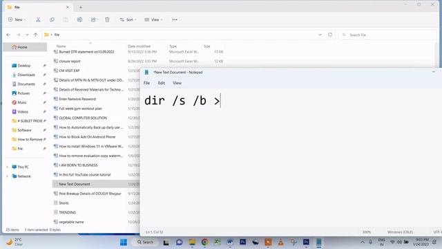Viewport: 442px width, 249px height.
Task: Click the Paste icon in Explorer toolbar
Action: [x=66, y=20]
